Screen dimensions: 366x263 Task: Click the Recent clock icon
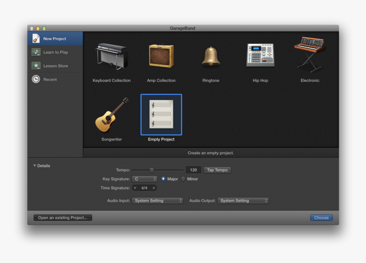(36, 79)
